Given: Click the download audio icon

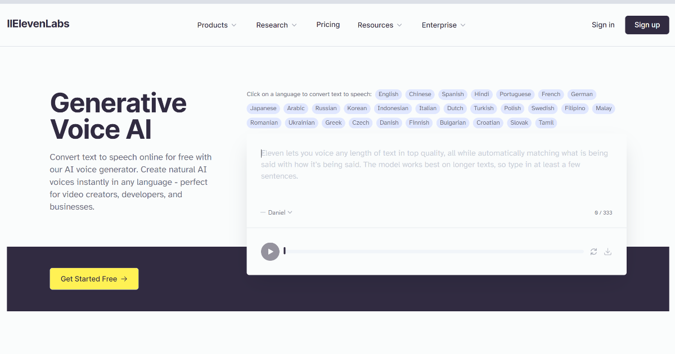Looking at the screenshot, I should point(608,252).
